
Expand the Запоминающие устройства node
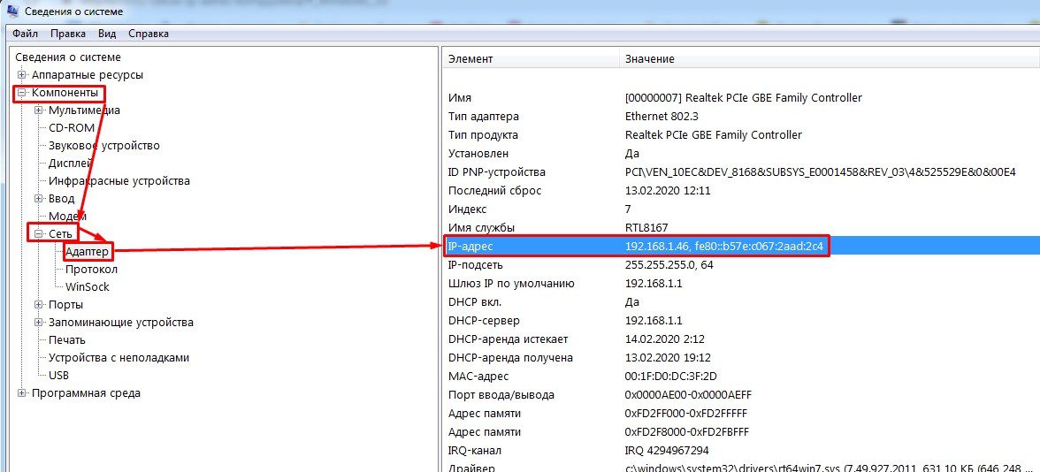[x=39, y=322]
